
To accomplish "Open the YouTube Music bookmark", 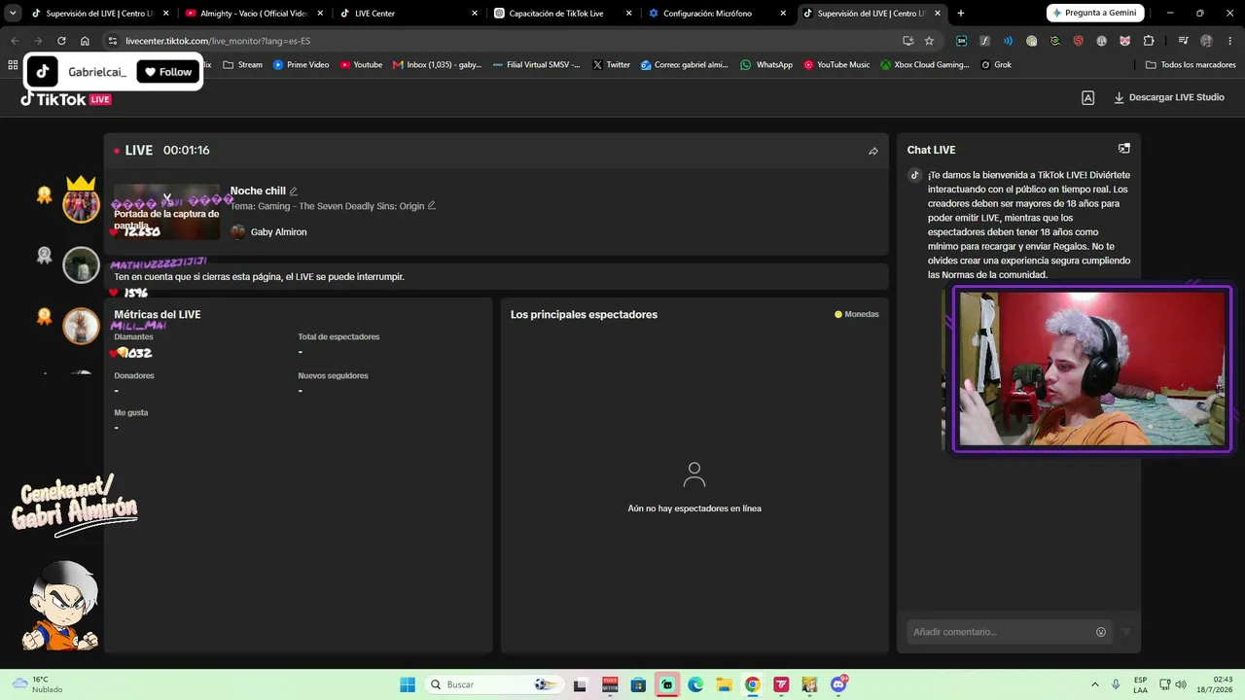I will point(836,65).
